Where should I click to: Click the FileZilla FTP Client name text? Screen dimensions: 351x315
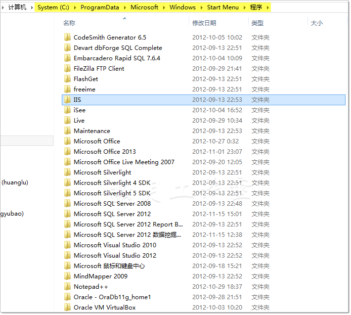point(99,69)
